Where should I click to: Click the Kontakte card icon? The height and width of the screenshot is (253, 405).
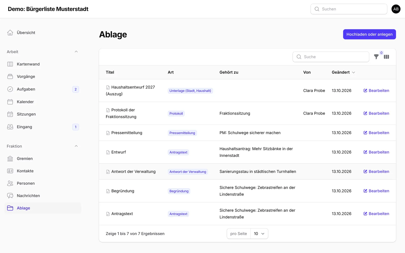coord(10,171)
